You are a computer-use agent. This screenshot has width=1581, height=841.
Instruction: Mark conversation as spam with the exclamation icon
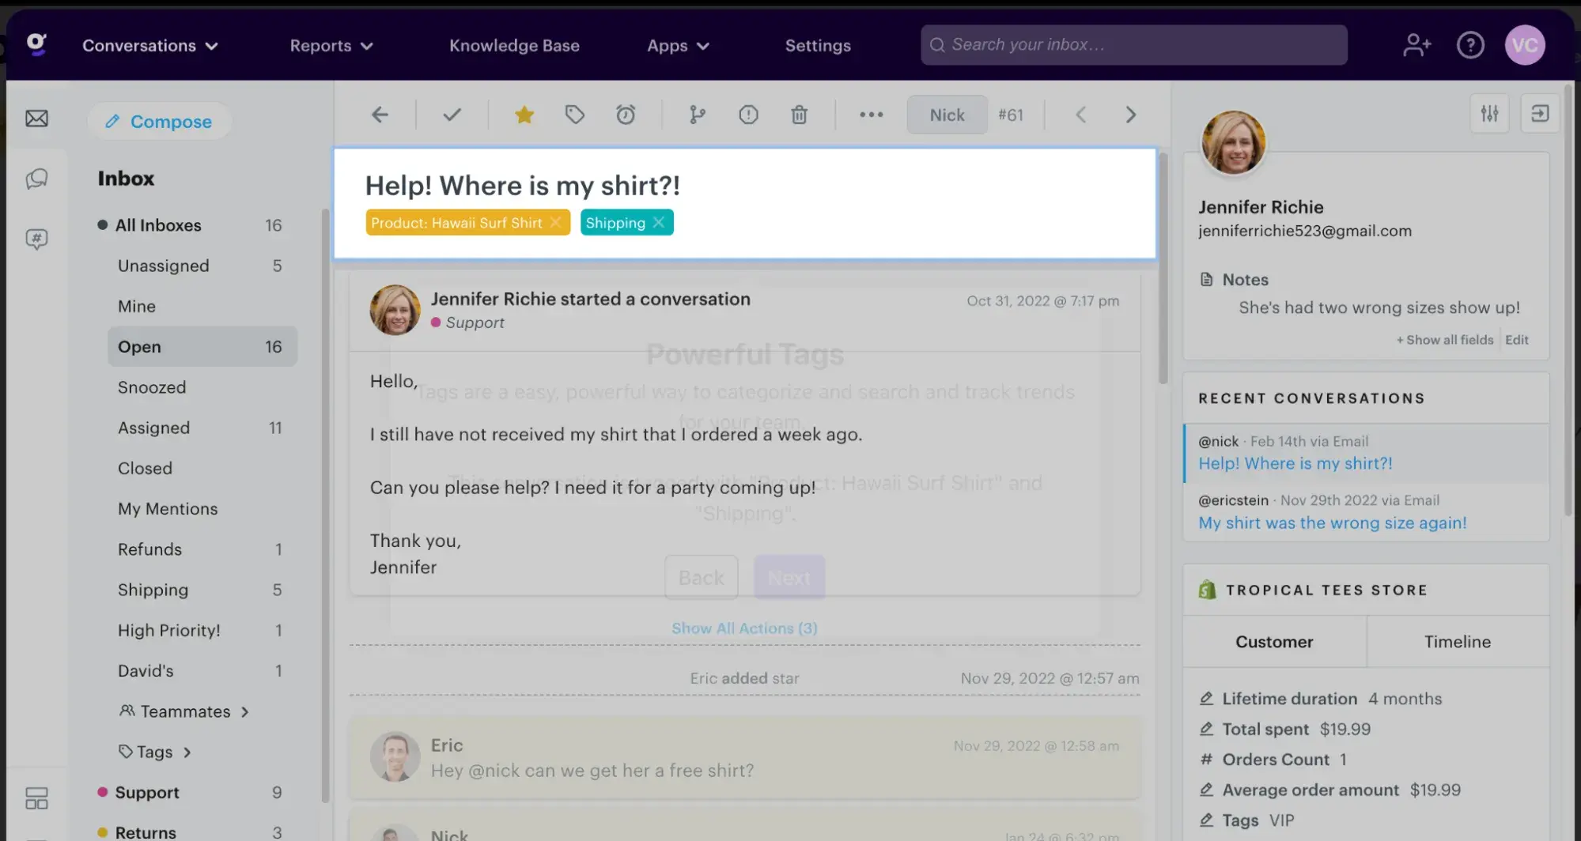(748, 115)
